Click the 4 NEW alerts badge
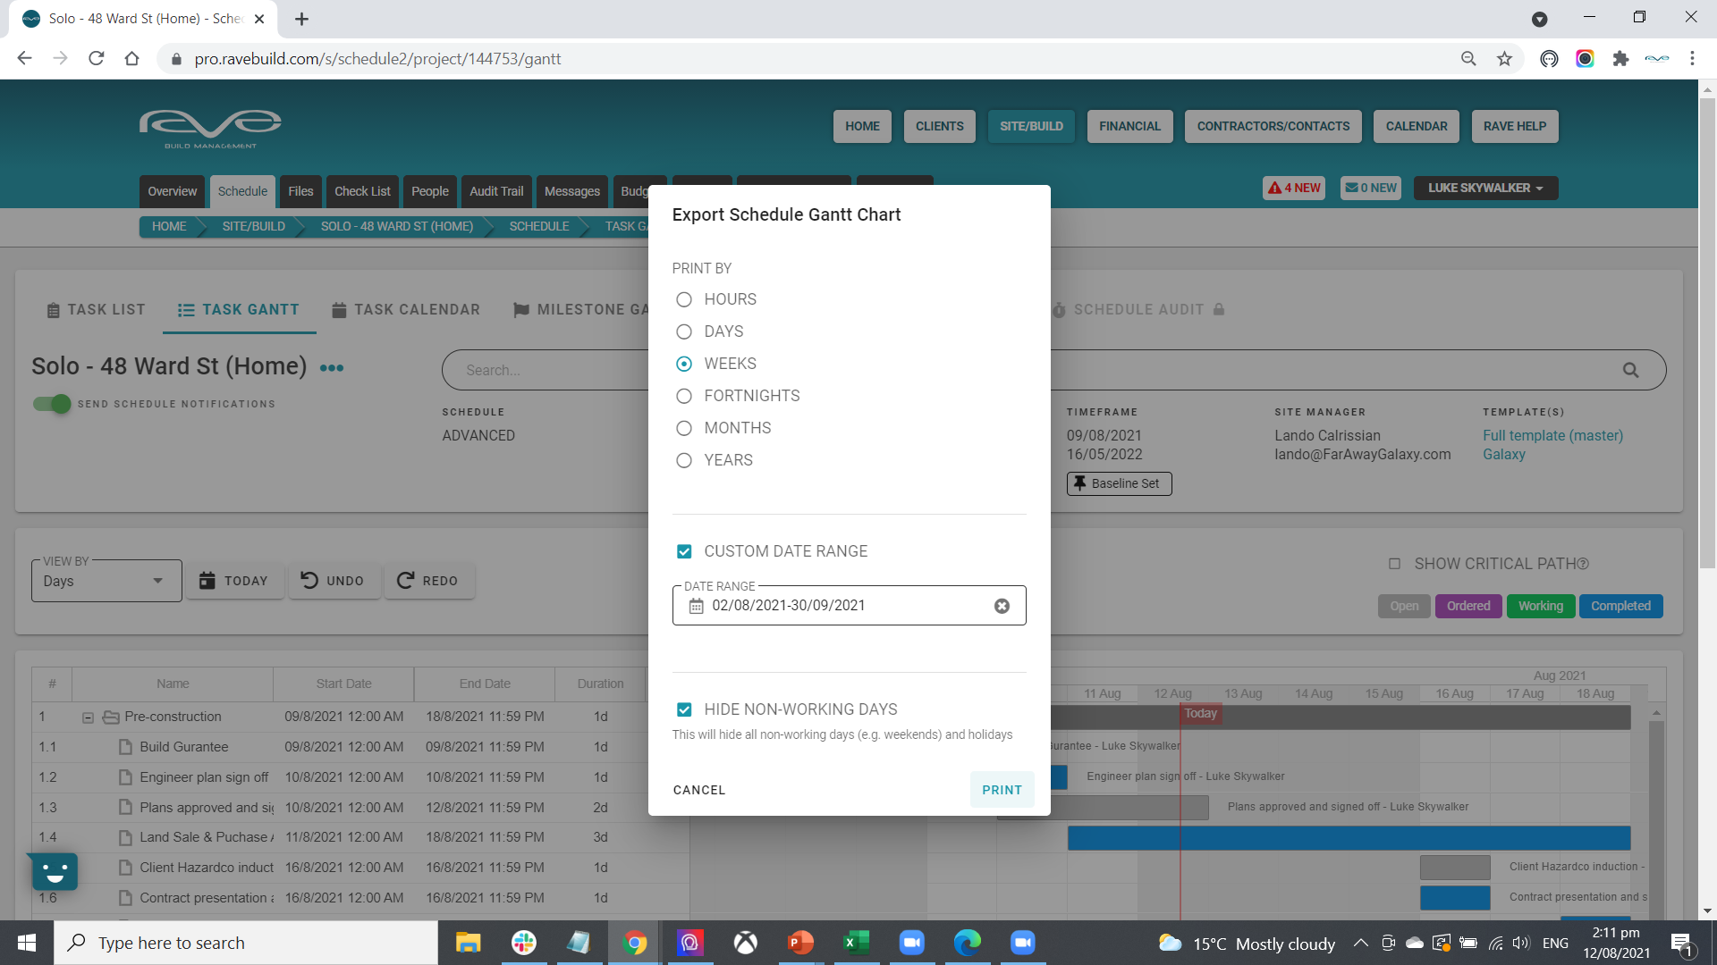1717x965 pixels. (1294, 188)
